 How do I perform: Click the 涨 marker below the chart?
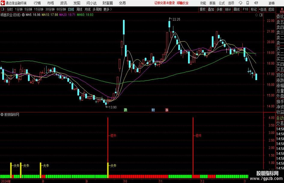[167, 110]
